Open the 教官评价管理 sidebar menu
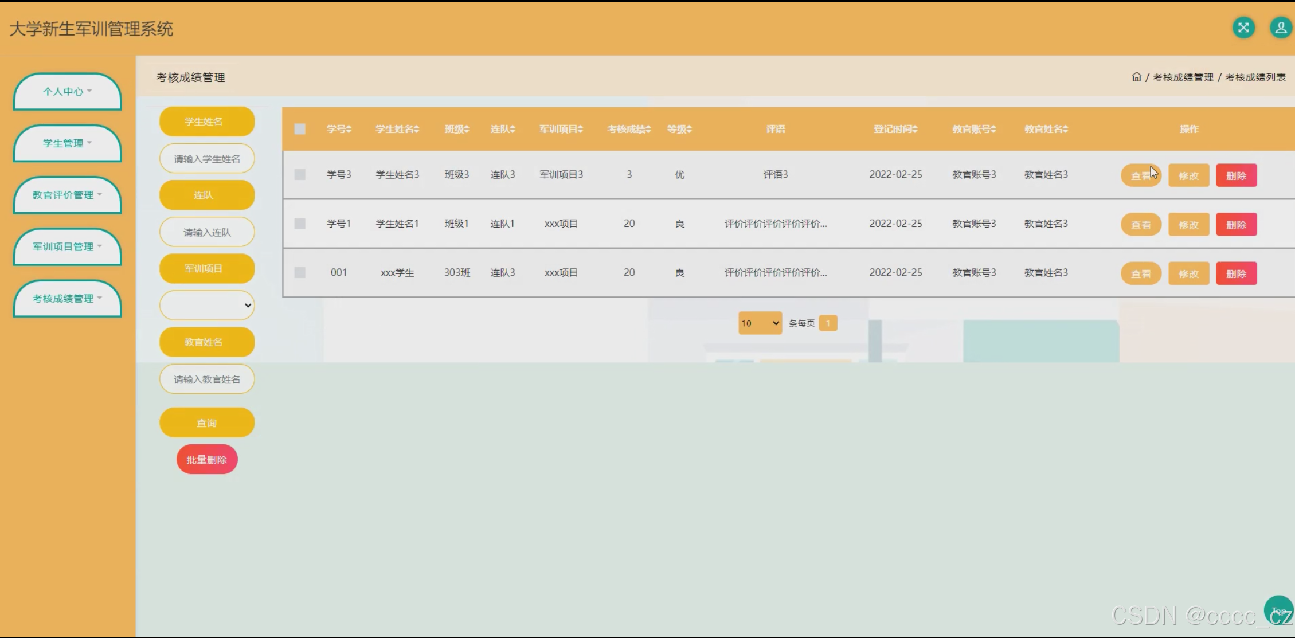This screenshot has height=638, width=1295. point(67,195)
